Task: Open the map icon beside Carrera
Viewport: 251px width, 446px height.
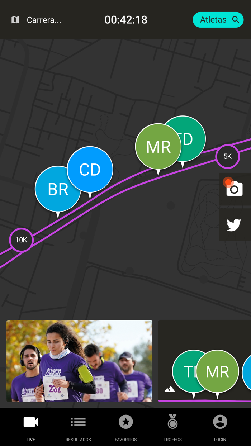Action: point(15,20)
